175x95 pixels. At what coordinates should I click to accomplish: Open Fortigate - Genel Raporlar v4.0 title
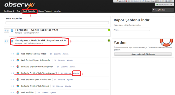point(36,30)
